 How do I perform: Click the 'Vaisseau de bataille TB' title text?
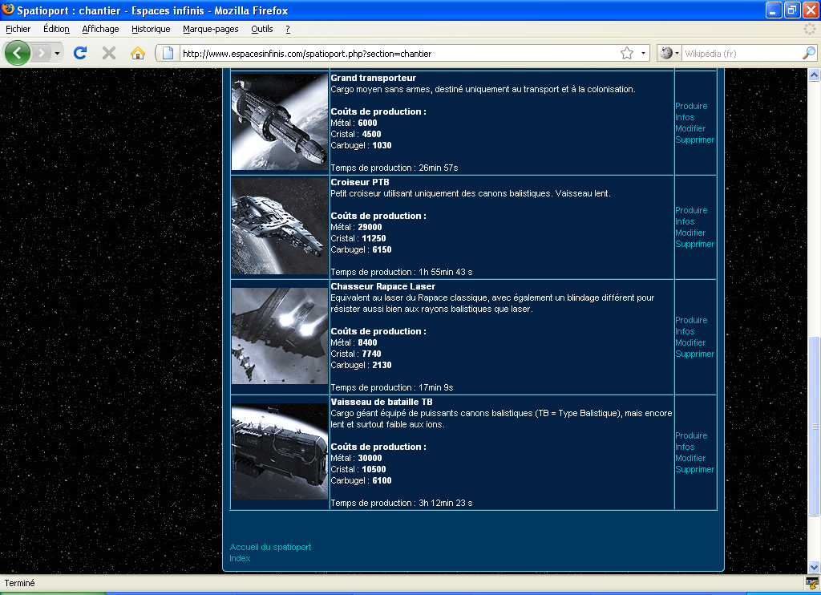(x=381, y=402)
